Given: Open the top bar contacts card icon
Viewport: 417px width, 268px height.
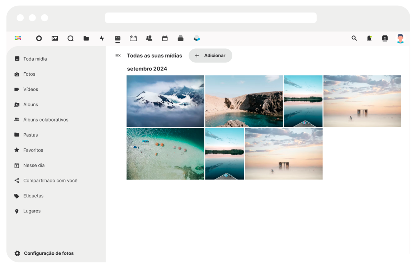Looking at the screenshot, I should [385, 38].
